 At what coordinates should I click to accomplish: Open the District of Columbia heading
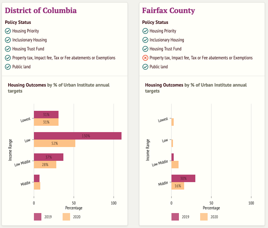point(41,10)
